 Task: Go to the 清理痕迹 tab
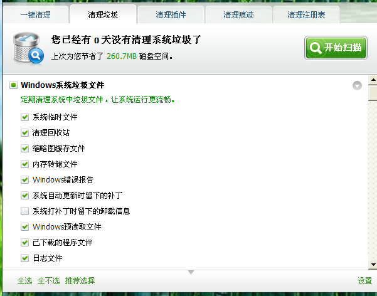coord(238,14)
